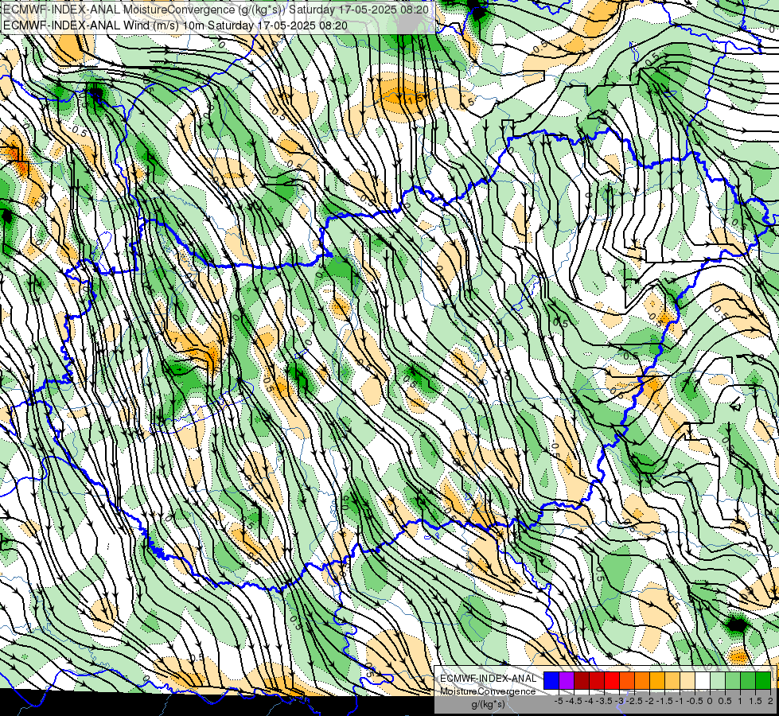Image resolution: width=779 pixels, height=716 pixels.
Task: Click the 1.5 legend tick value
Action: click(x=755, y=701)
